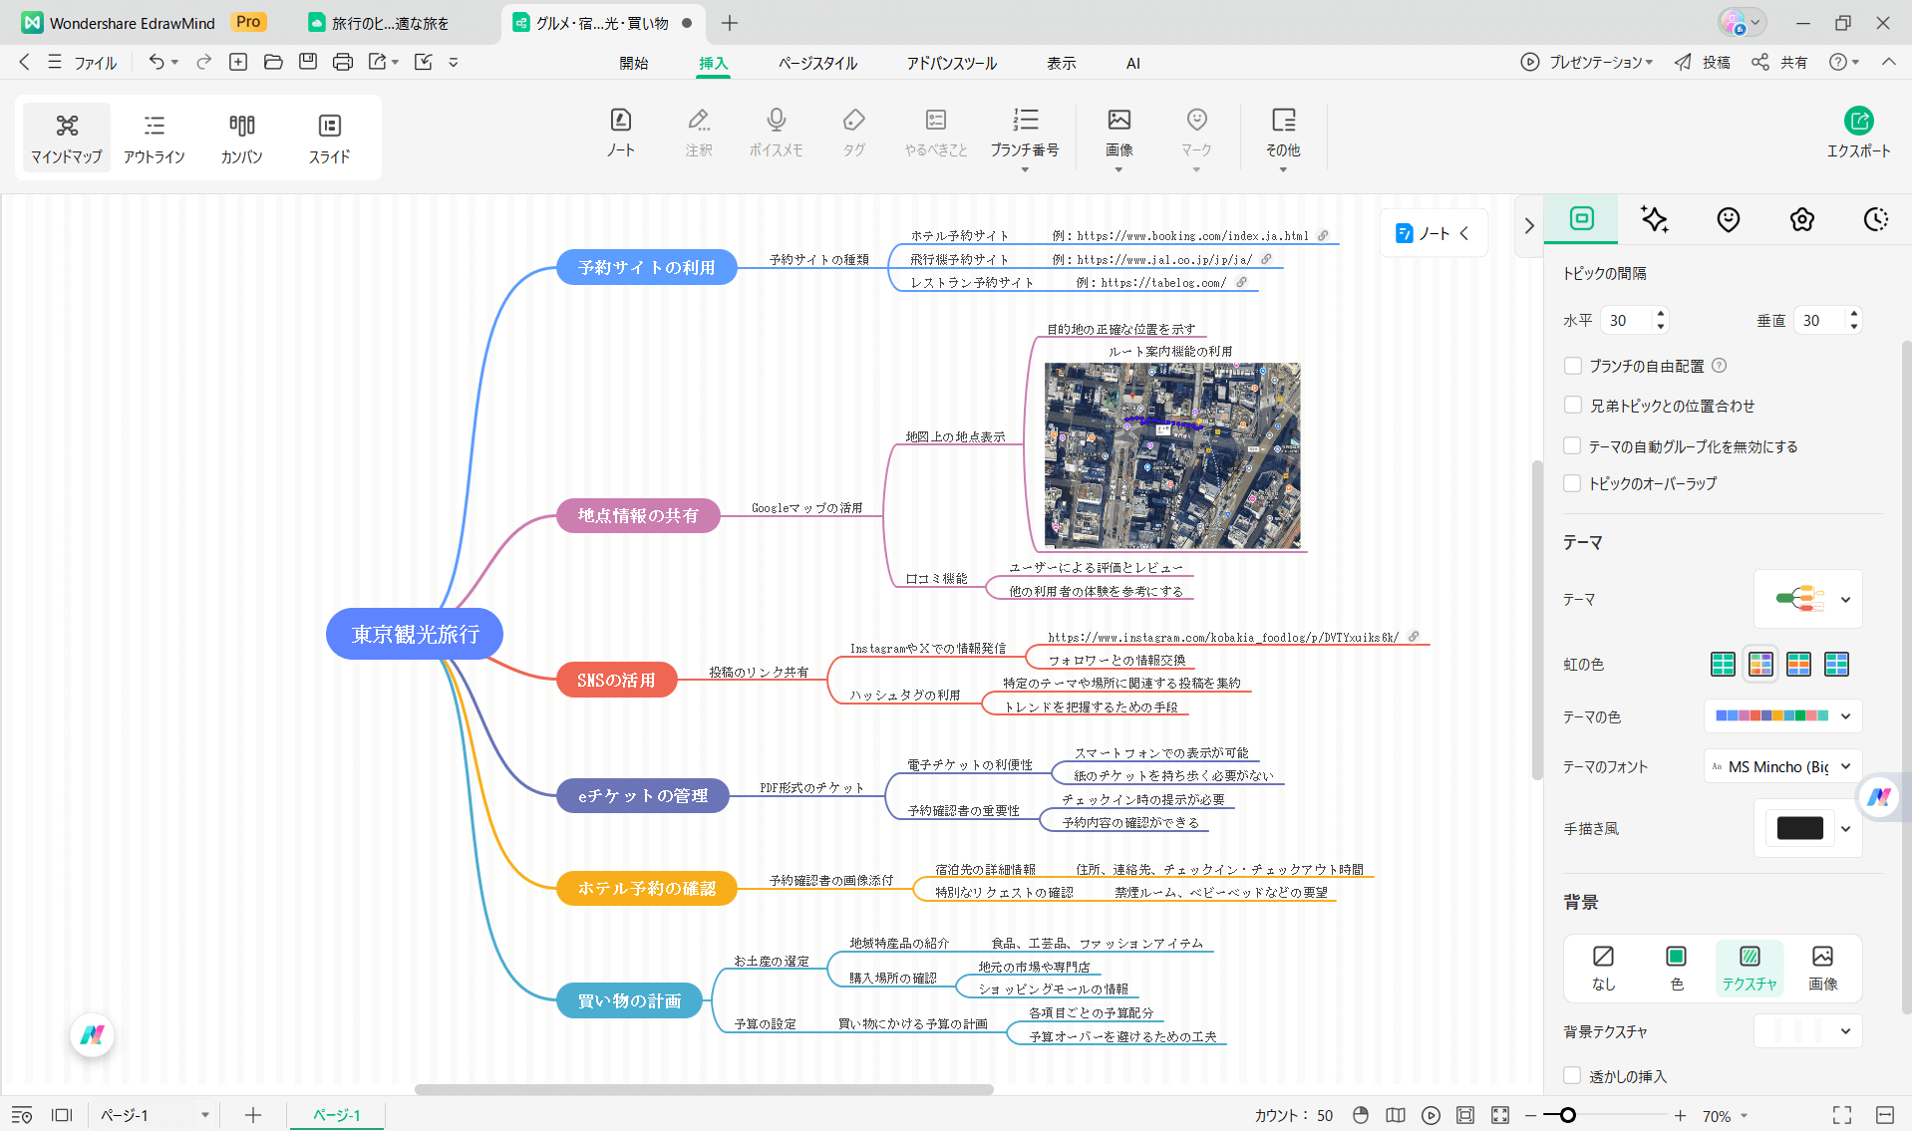Screen dimensions: 1912x1131
Task: Open the Page Style ribbon tab
Action: [x=817, y=63]
